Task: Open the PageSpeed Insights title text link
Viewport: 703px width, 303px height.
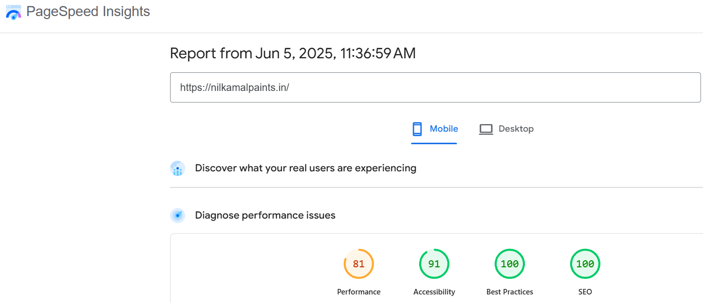Action: pos(88,12)
